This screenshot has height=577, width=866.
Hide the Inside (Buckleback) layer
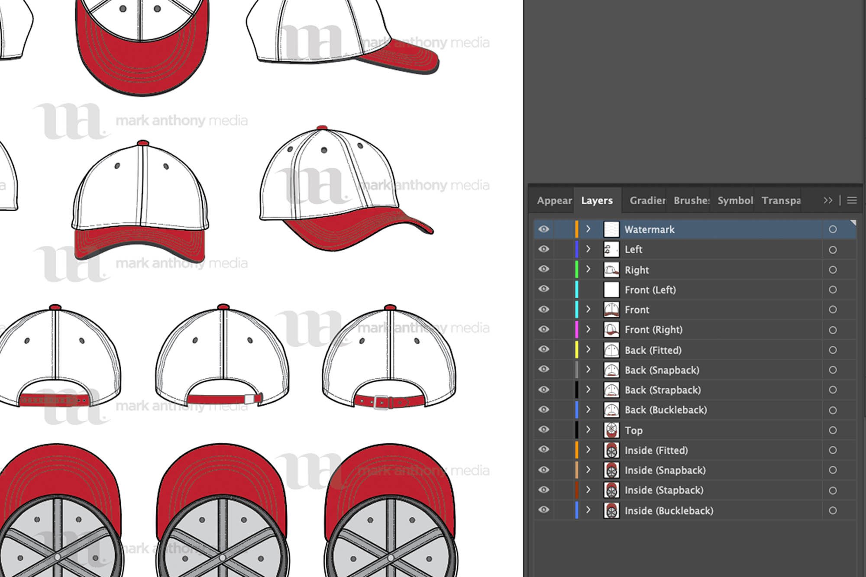point(543,510)
